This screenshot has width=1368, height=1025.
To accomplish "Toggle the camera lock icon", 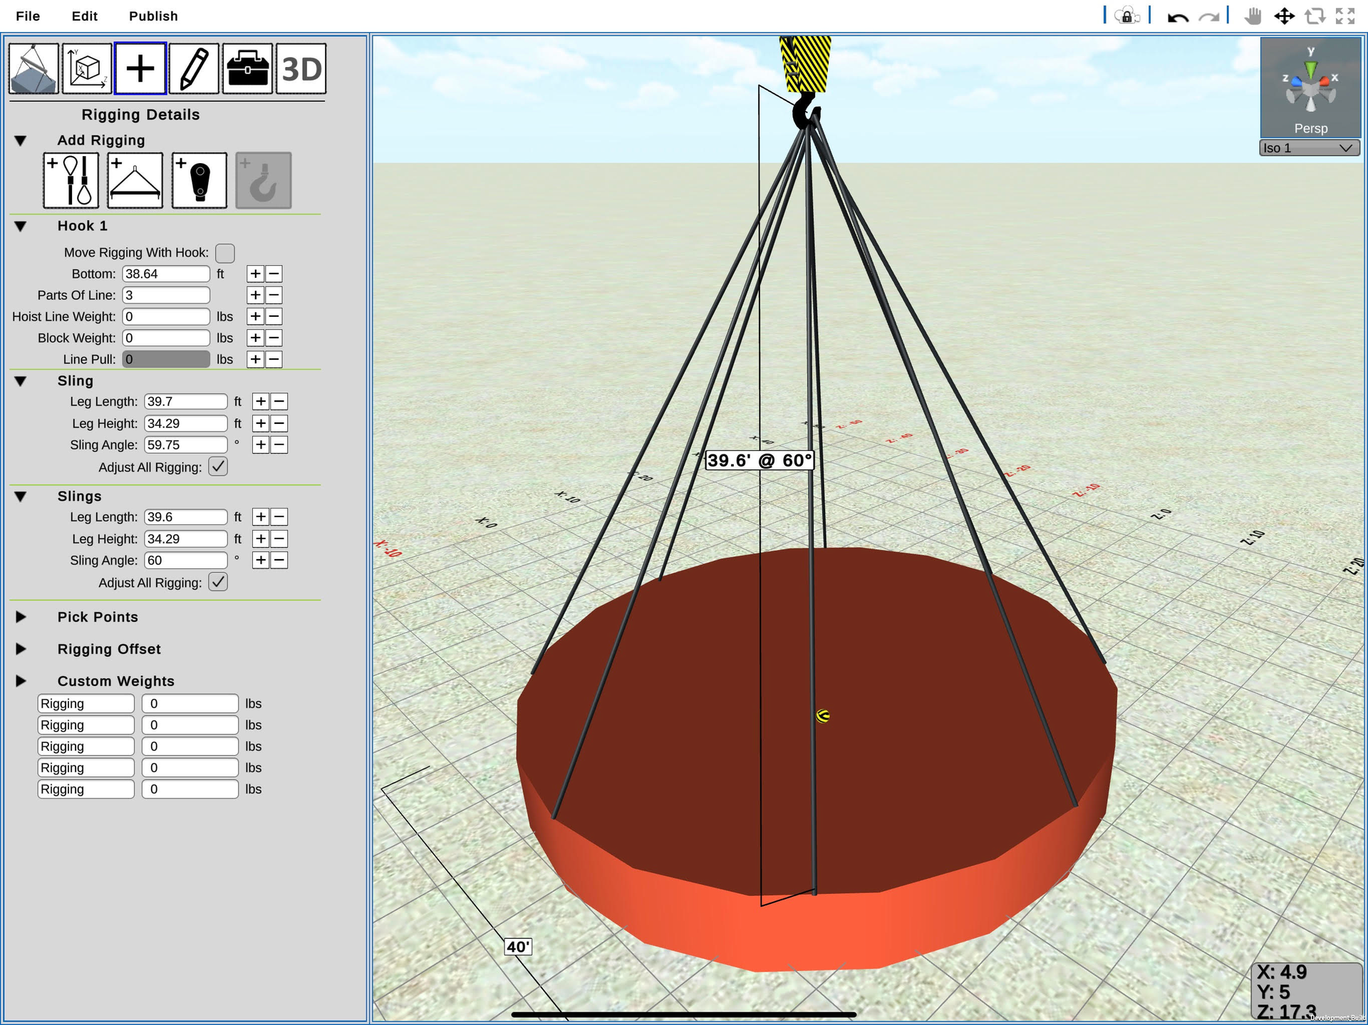I will (x=1126, y=15).
